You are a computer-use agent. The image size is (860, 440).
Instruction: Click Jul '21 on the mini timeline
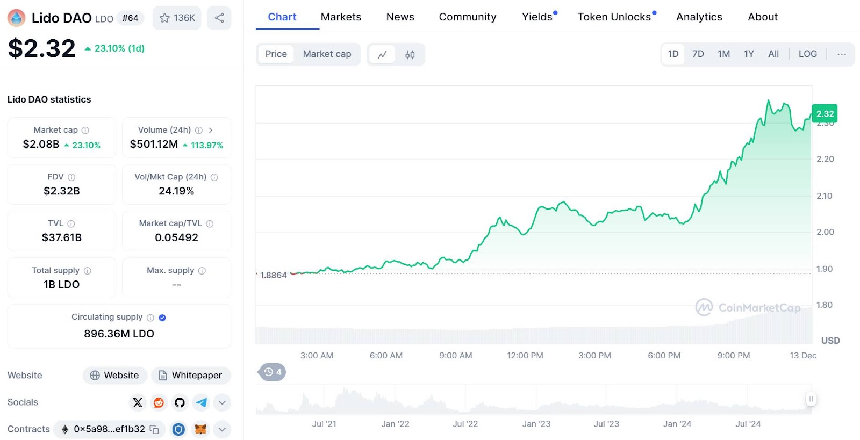324,424
